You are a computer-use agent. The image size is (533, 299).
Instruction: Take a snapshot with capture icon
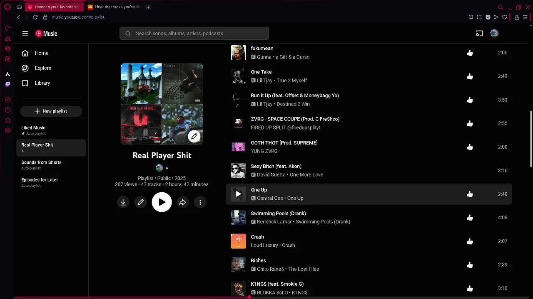point(479,17)
